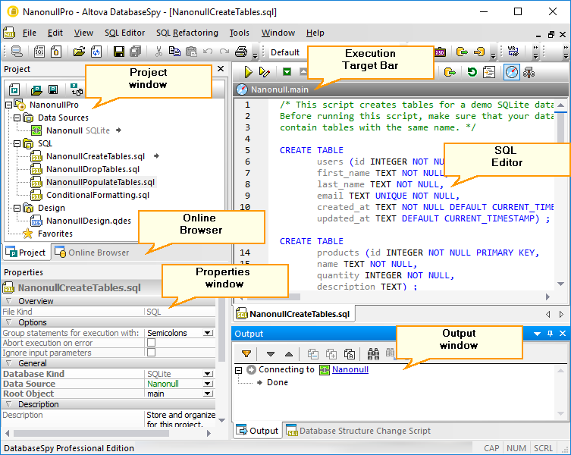This screenshot has height=455, width=571.
Task: Collapse the Design folder tree node
Action: coord(17,209)
